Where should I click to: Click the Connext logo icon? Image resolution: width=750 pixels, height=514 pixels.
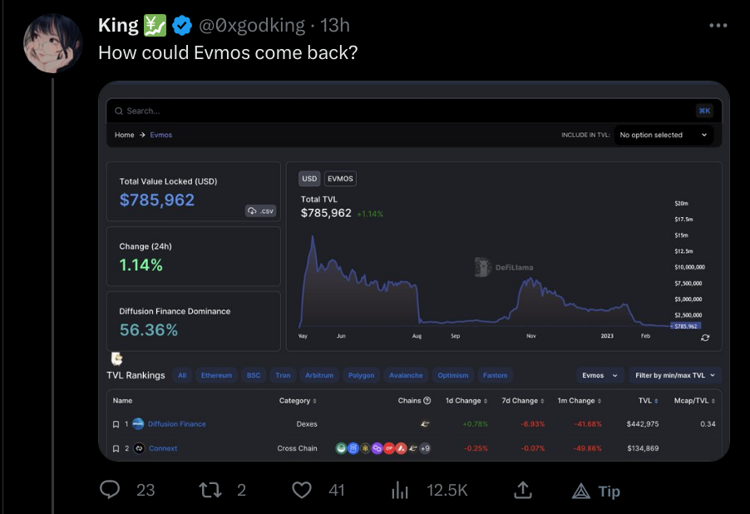pos(139,448)
